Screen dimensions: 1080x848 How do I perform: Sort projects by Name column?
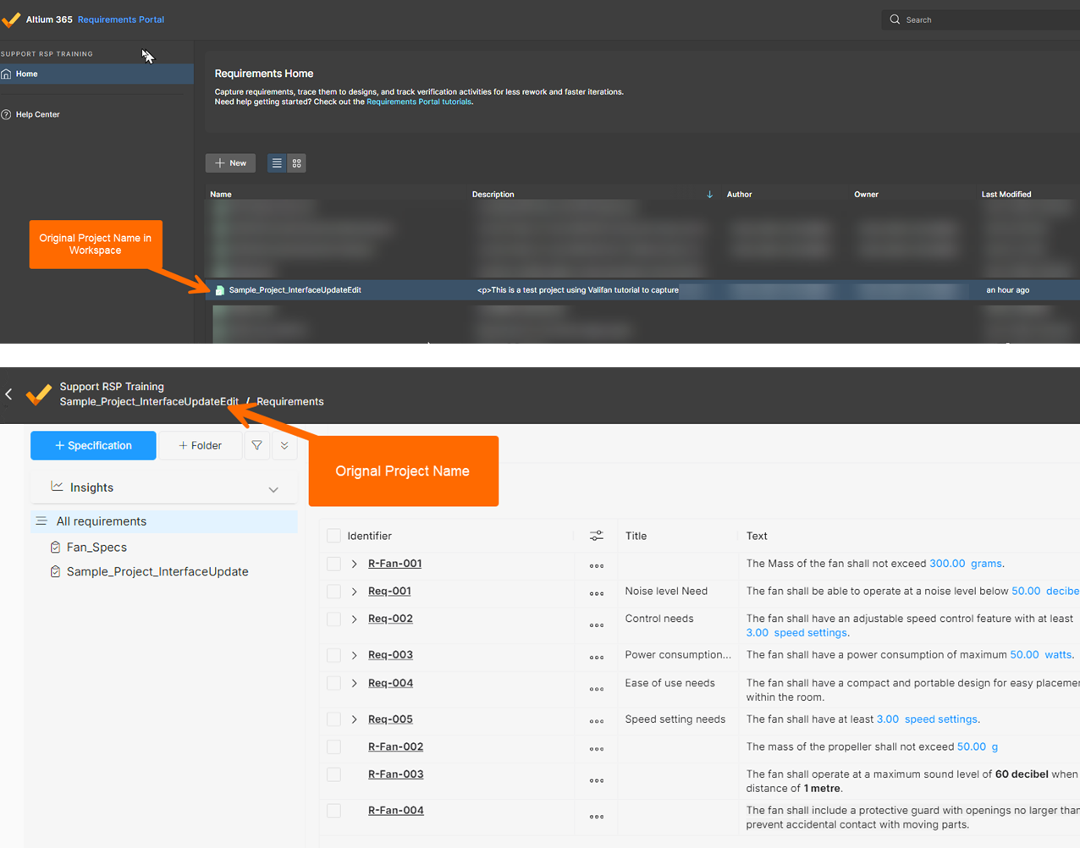(x=221, y=194)
